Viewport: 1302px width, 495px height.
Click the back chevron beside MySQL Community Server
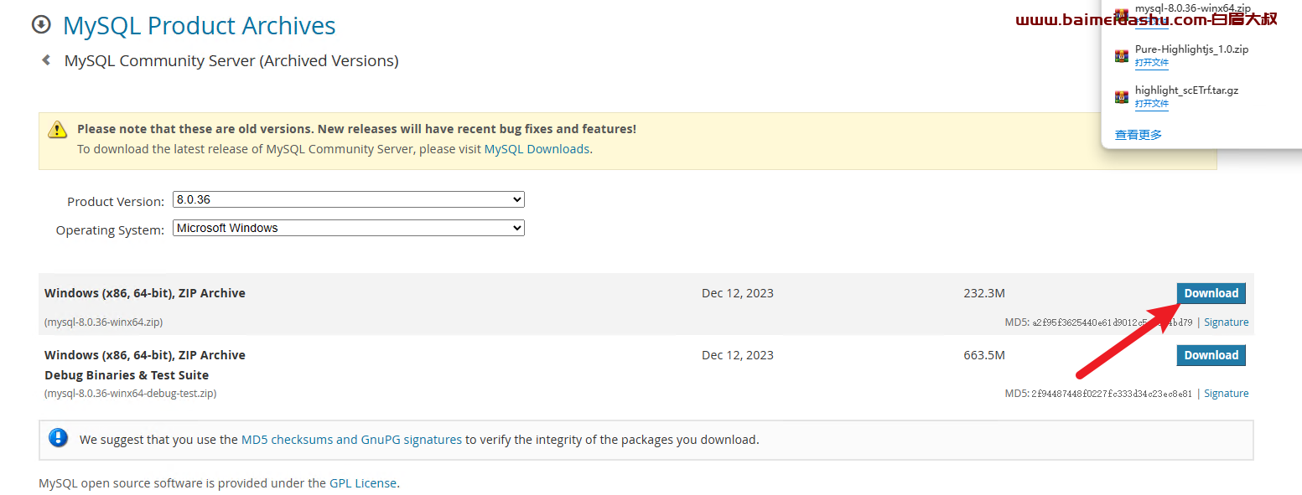(x=46, y=60)
